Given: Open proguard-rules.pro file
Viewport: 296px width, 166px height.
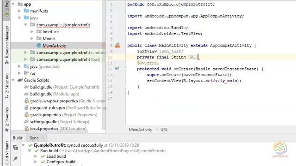Looking at the screenshot, I should [x=68, y=108].
